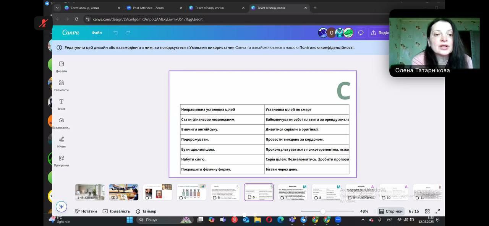Open Zoom app from taskbar
489x226 pixels.
338,220
